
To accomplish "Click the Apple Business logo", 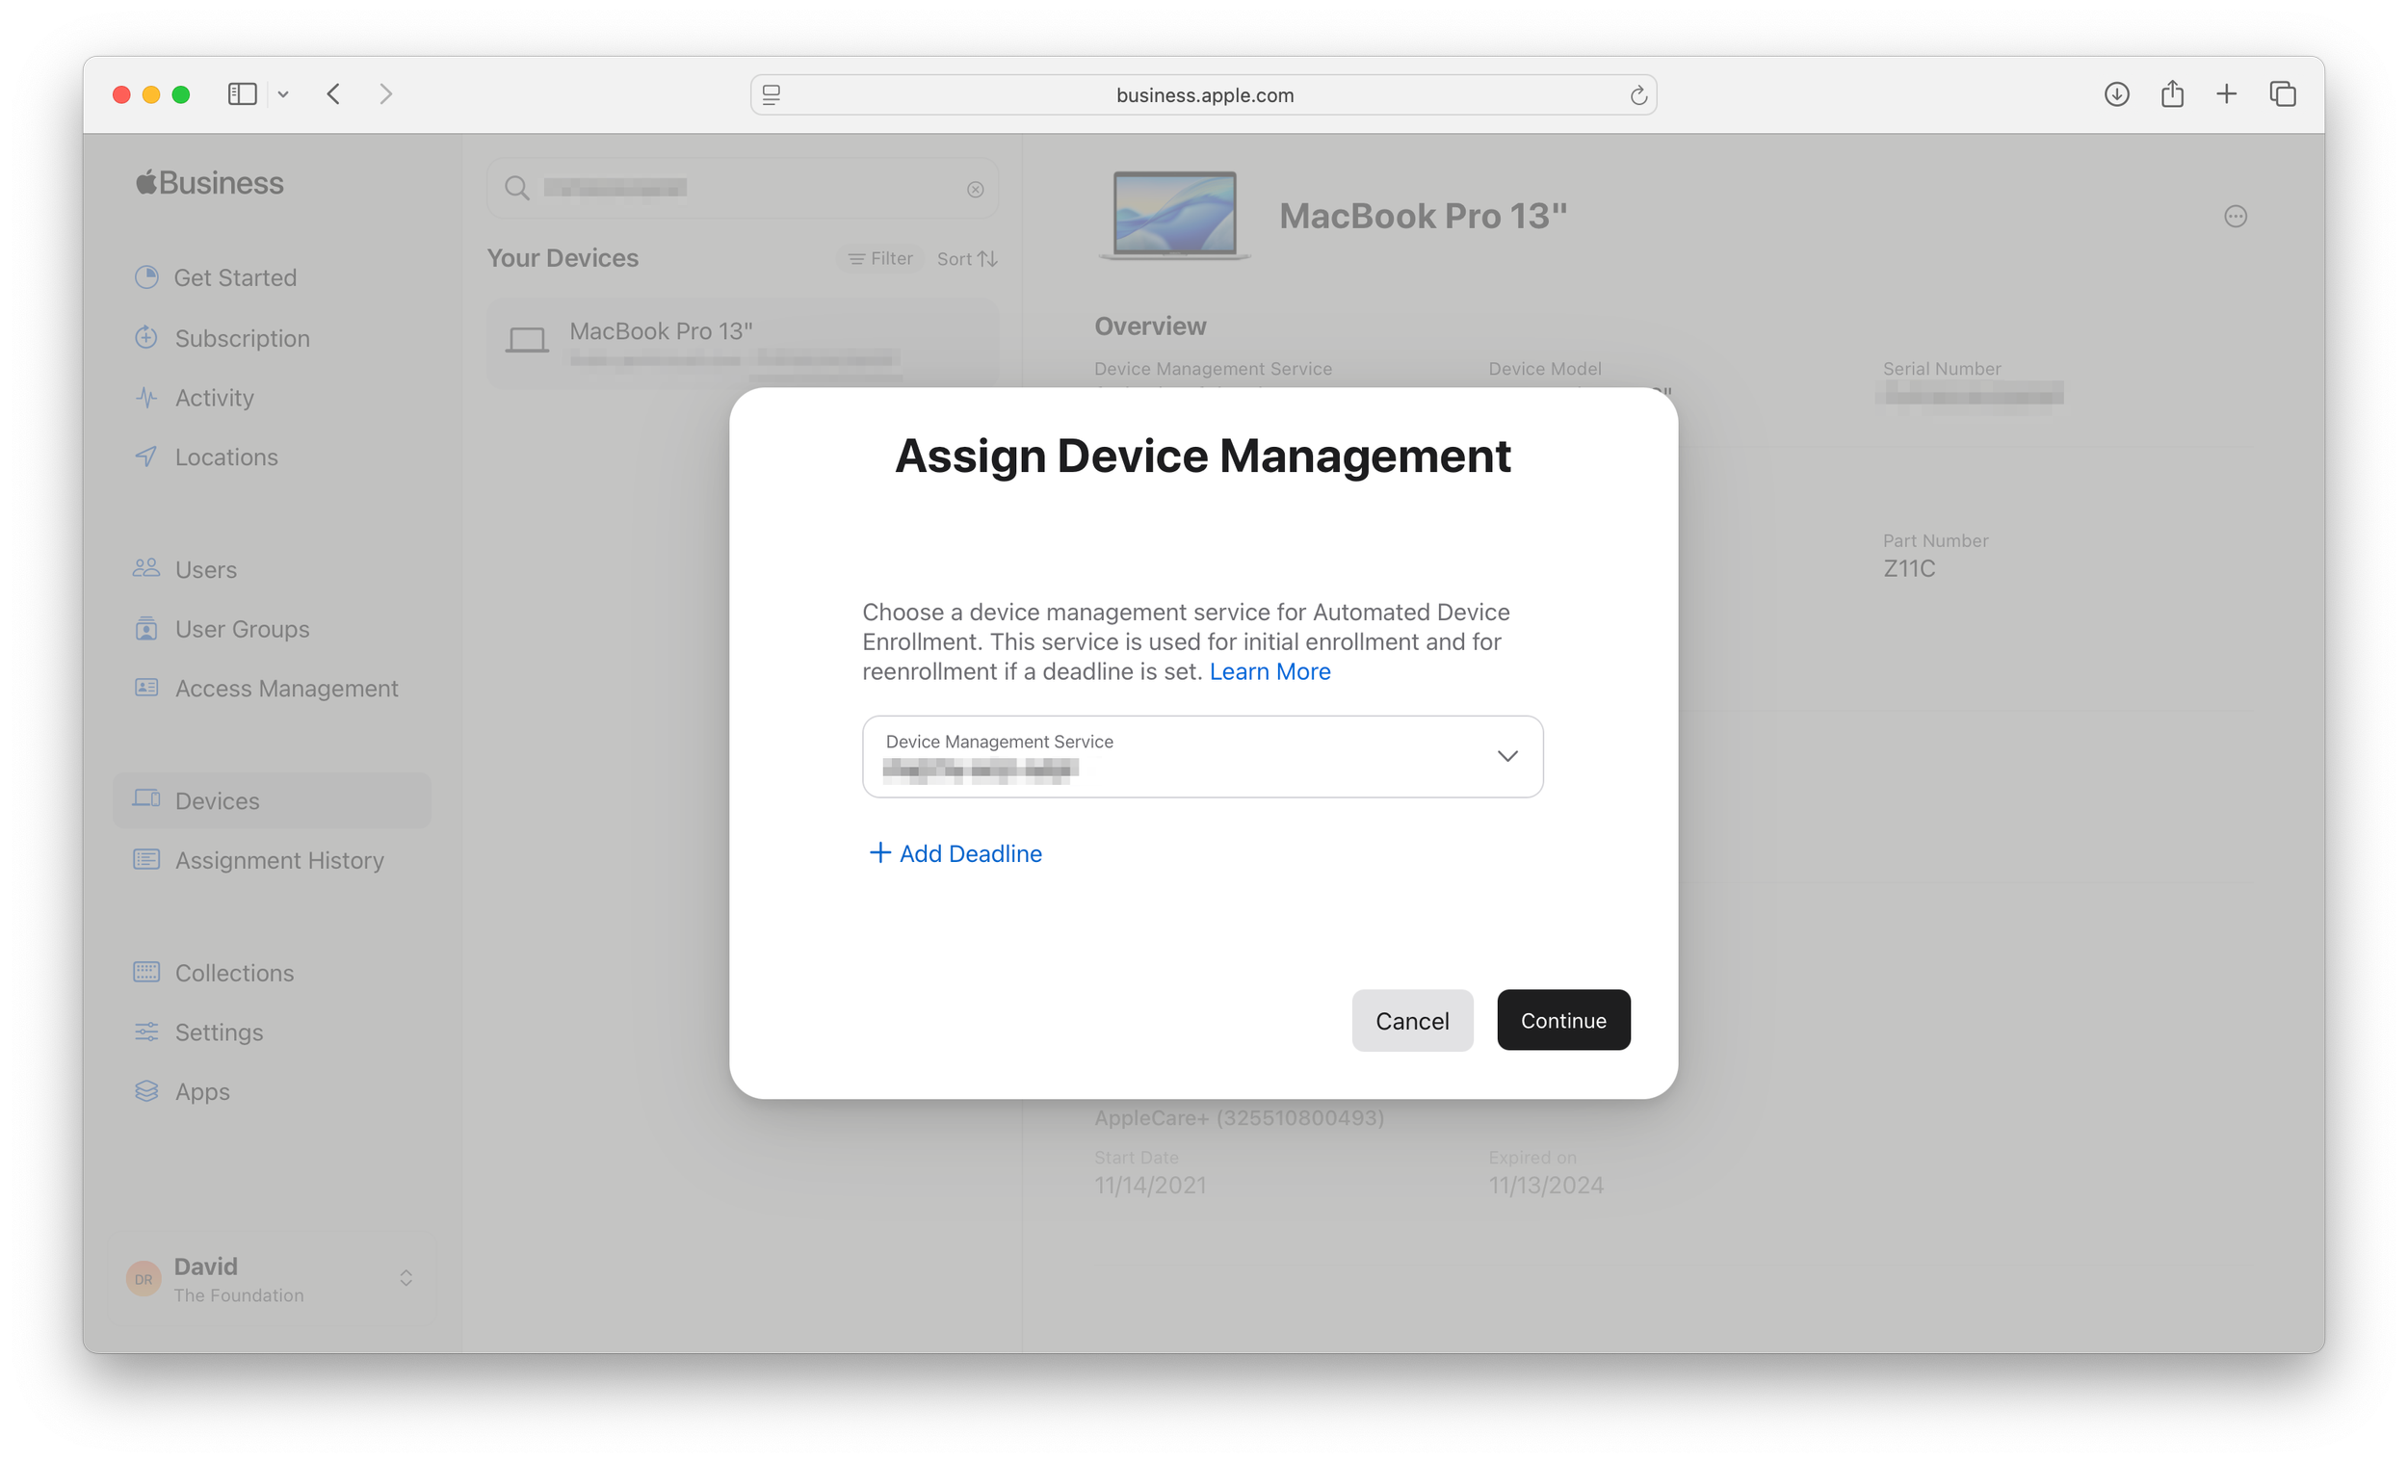I will tap(209, 183).
